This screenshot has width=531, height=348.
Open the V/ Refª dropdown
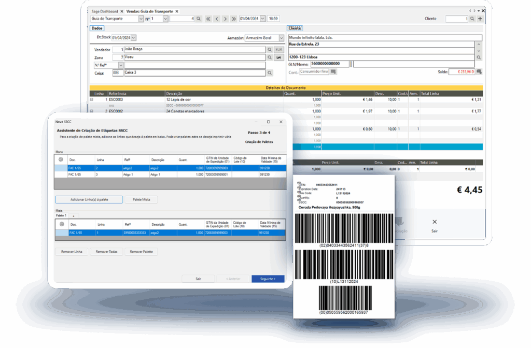(x=120, y=65)
